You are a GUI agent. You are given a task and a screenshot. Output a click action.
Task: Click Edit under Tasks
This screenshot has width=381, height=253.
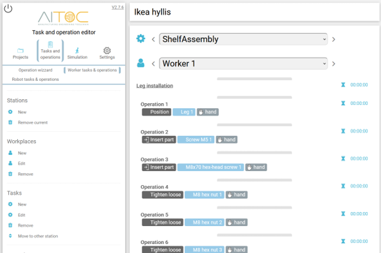pyautogui.click(x=22, y=215)
